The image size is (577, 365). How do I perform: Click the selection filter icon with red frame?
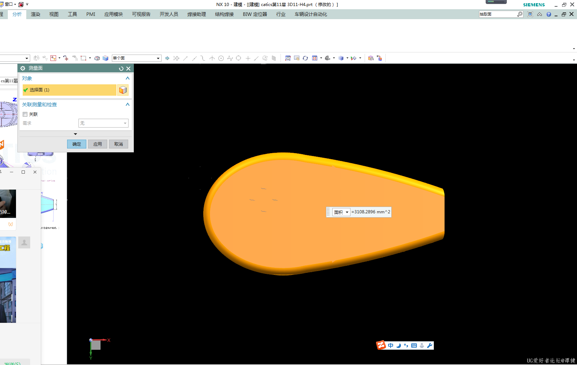53,58
